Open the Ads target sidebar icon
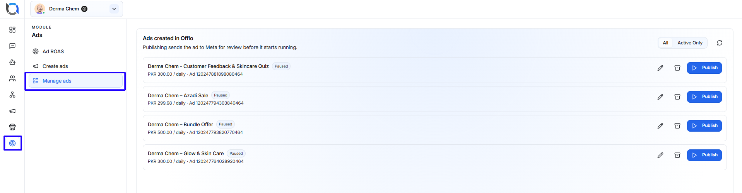 (12, 143)
